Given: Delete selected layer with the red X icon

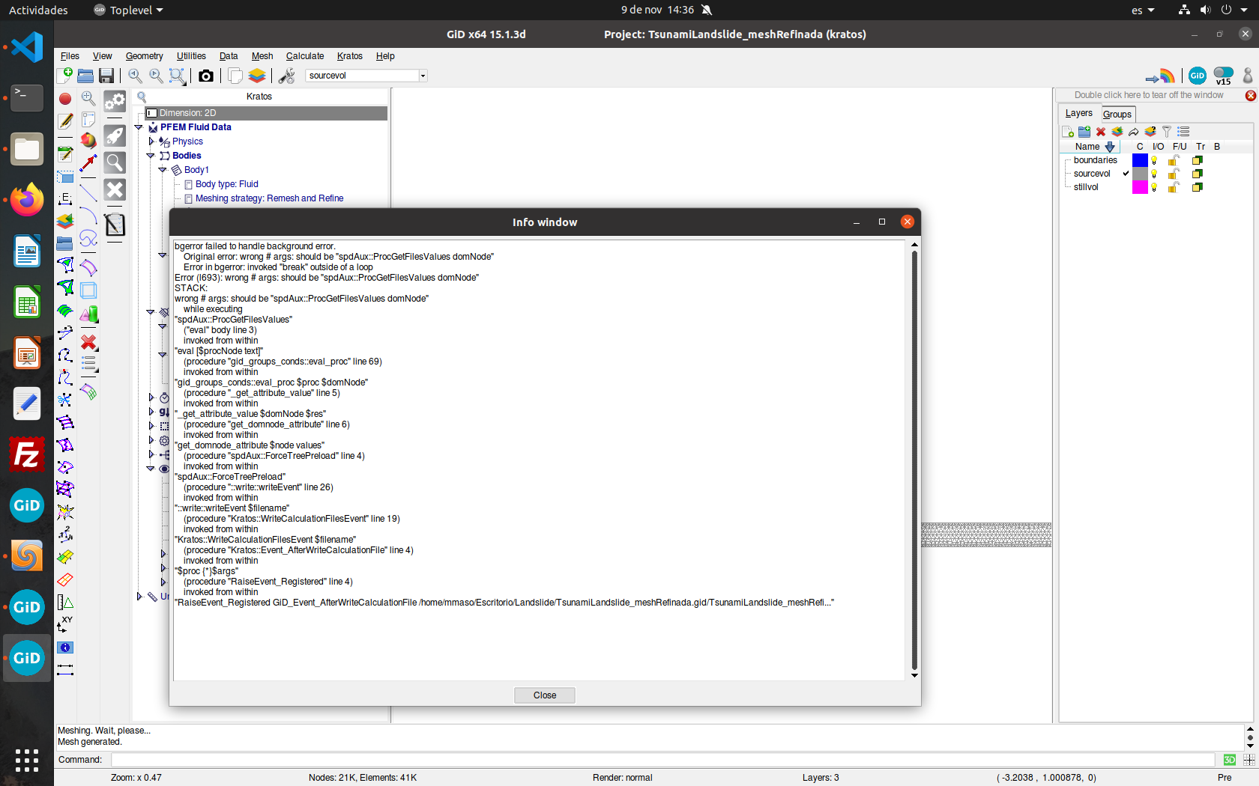Looking at the screenshot, I should click(1101, 132).
